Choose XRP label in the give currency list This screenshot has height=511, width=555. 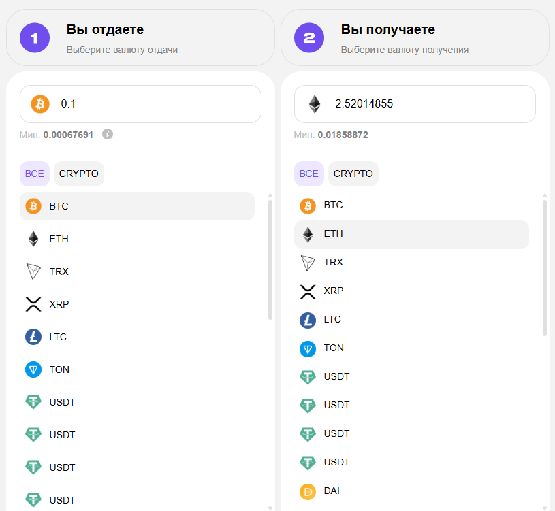click(59, 304)
